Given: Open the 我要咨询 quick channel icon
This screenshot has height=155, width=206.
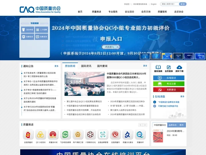Looking at the screenshot, I should click(x=41, y=37).
